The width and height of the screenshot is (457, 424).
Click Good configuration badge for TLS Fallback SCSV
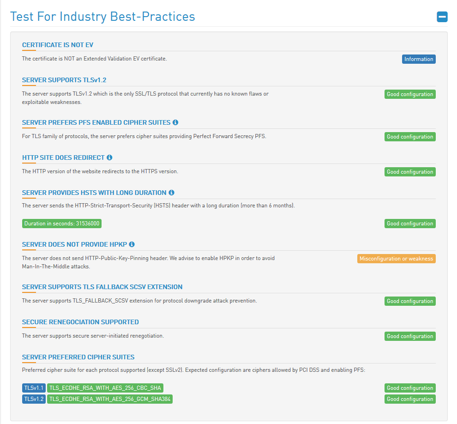tap(410, 301)
